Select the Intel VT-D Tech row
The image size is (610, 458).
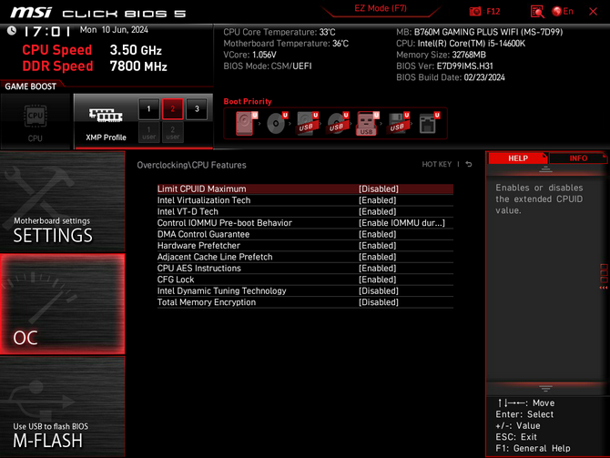pos(305,211)
